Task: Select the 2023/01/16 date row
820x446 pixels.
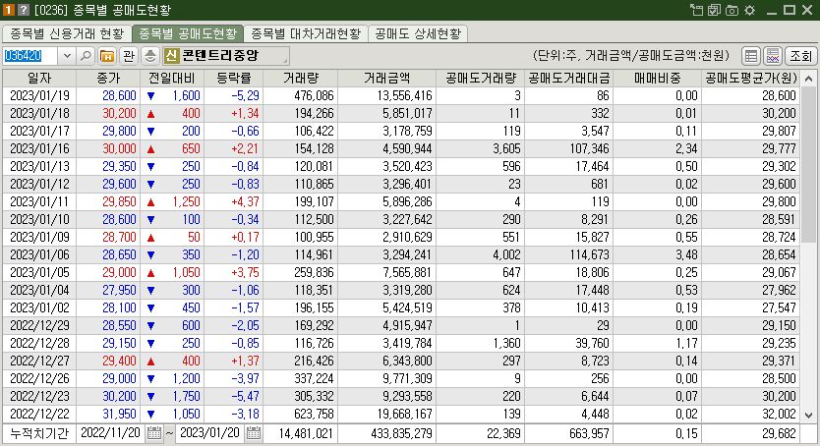Action: tap(401, 149)
